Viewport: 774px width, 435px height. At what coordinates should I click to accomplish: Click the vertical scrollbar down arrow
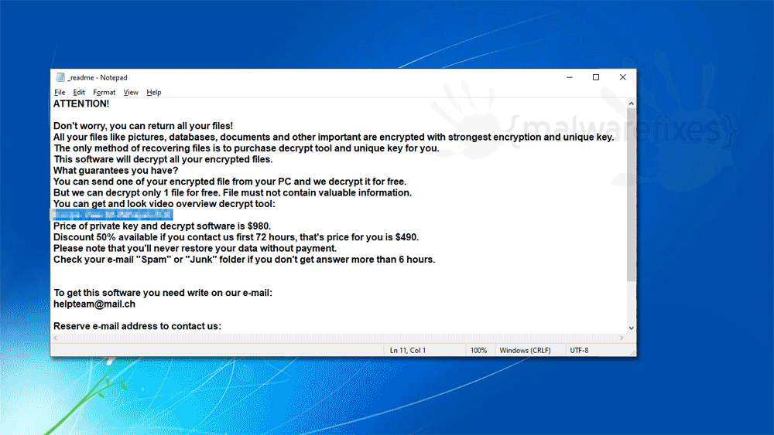(631, 328)
